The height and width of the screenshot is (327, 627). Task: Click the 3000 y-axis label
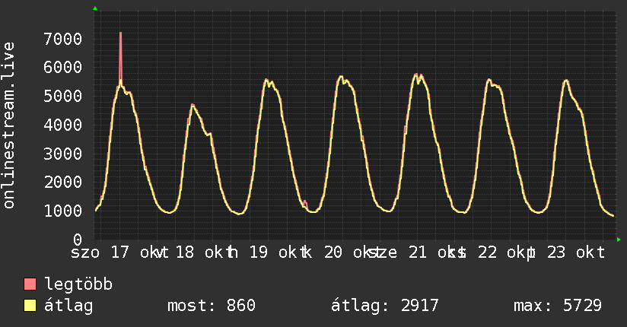click(x=63, y=154)
